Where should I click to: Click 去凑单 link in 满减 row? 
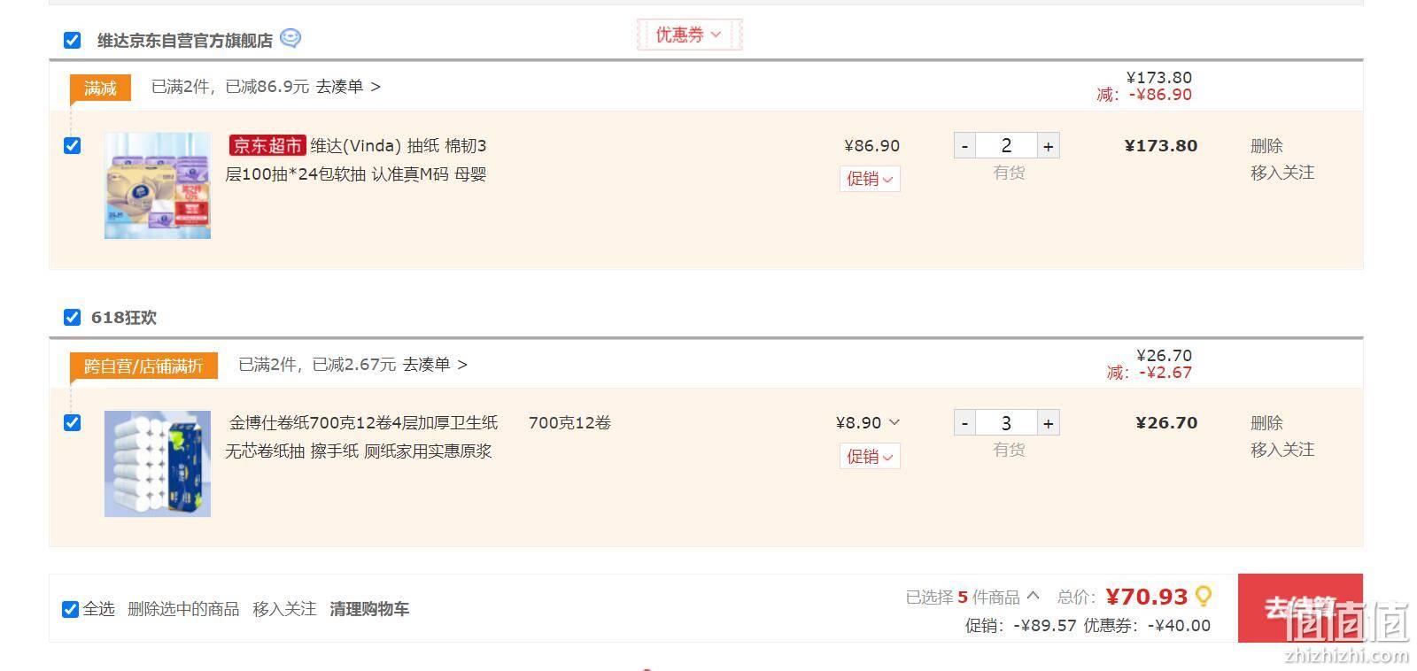[348, 87]
